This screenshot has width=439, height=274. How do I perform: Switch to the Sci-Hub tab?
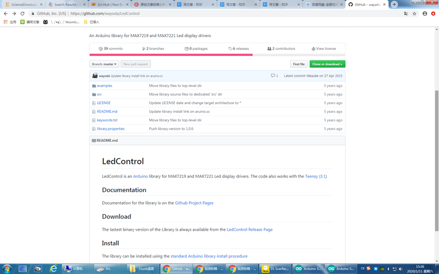point(109,4)
